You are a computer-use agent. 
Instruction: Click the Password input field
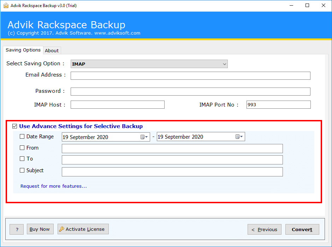[x=190, y=92]
